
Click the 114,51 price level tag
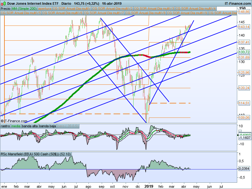244,103
